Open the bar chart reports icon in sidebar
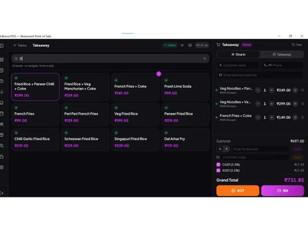 [2, 92]
